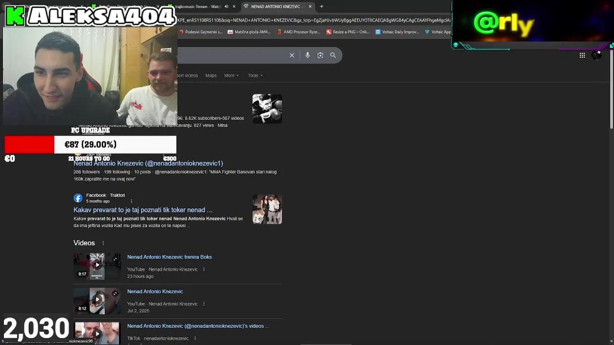Open the Videos section three-dot menu
Image resolution: width=614 pixels, height=345 pixels.
click(103, 243)
